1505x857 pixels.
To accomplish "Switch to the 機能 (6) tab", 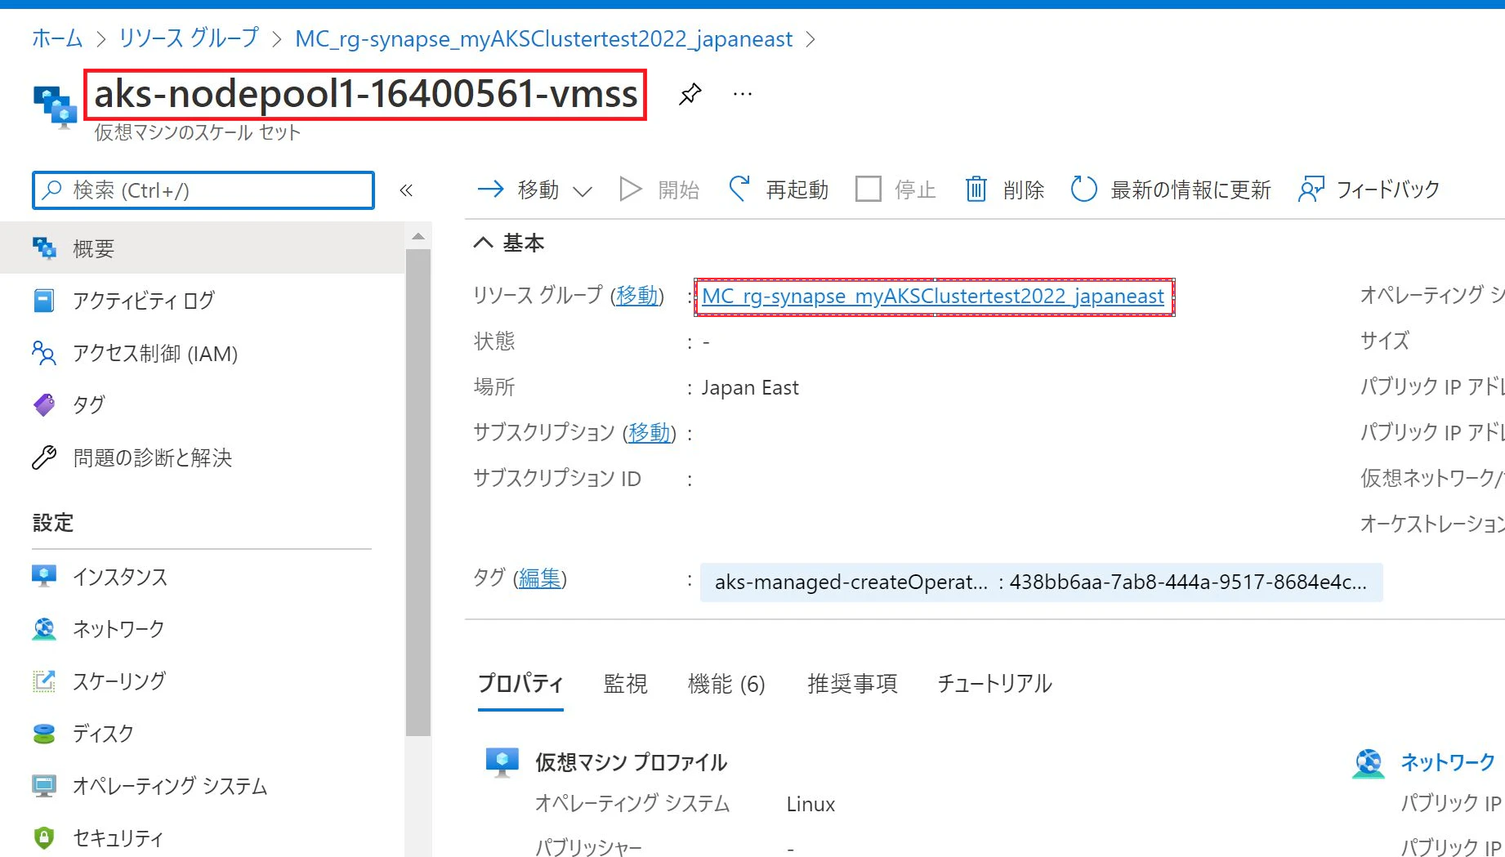I will (x=726, y=684).
